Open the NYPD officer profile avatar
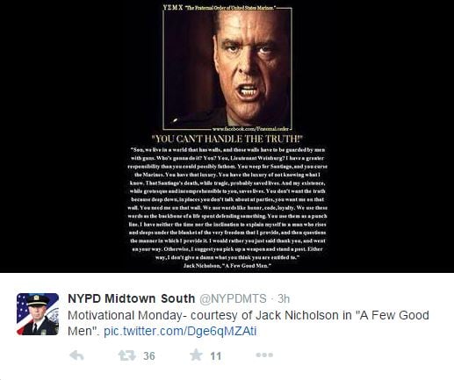This screenshot has width=454, height=380. (x=38, y=314)
